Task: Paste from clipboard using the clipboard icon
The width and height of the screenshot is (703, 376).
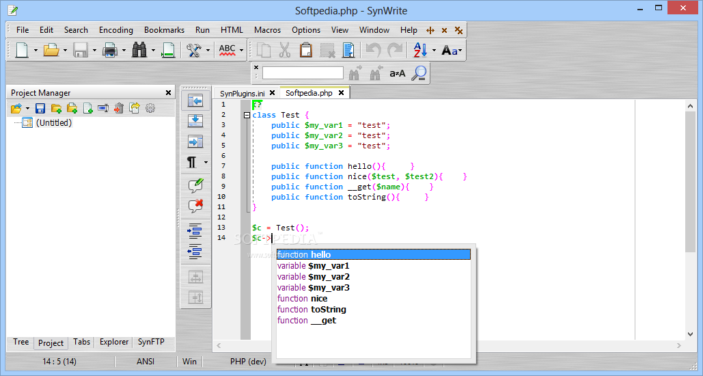Action: pos(306,50)
